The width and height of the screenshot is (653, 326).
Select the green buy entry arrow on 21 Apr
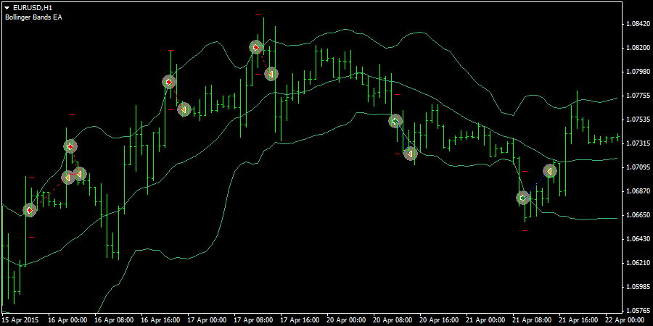click(523, 198)
